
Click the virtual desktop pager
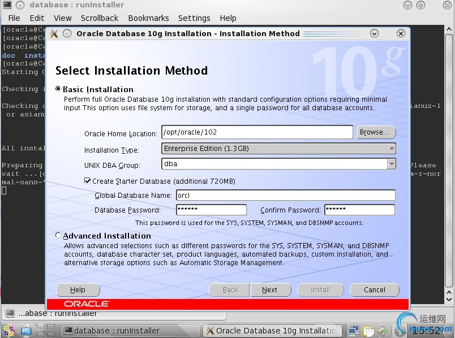pyautogui.click(x=46, y=331)
